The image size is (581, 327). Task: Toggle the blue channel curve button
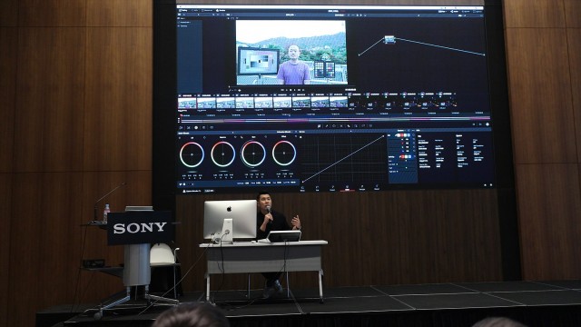point(409,135)
